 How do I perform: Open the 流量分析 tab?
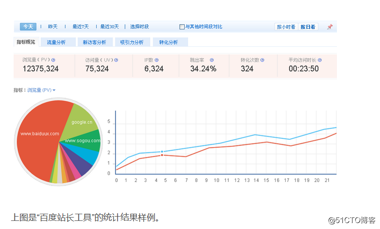58,42
